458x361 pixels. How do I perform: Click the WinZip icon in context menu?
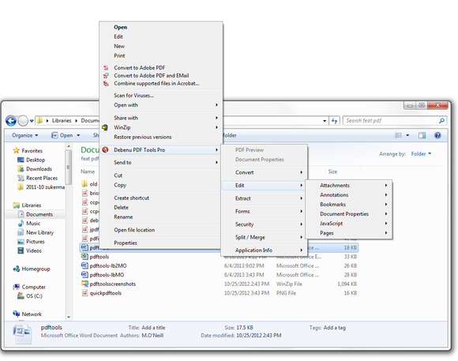[105, 127]
